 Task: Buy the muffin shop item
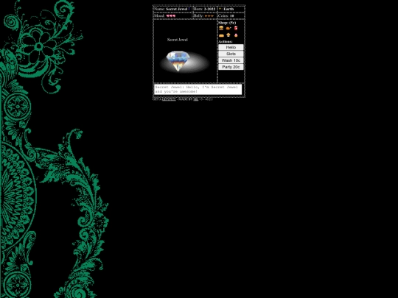228,35
